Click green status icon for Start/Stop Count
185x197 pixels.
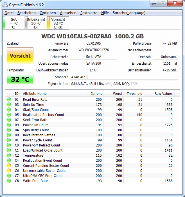coord(9,110)
